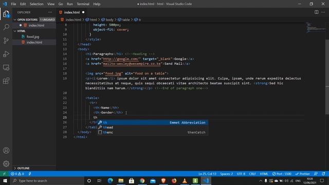This screenshot has width=329, height=185.
Task: Open the html breadcrumb dropdown
Action: pos(92,20)
